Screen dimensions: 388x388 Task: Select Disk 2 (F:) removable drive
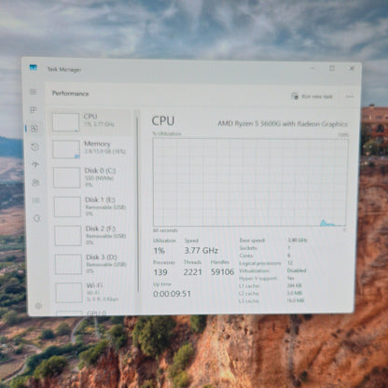point(93,235)
